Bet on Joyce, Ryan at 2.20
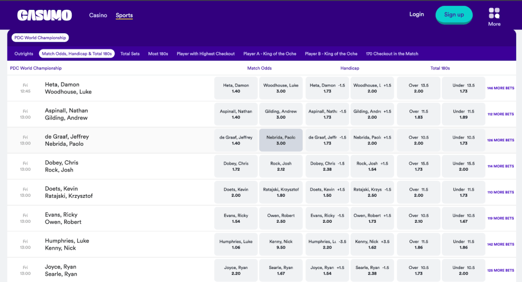The height and width of the screenshot is (282, 522). tap(235, 271)
